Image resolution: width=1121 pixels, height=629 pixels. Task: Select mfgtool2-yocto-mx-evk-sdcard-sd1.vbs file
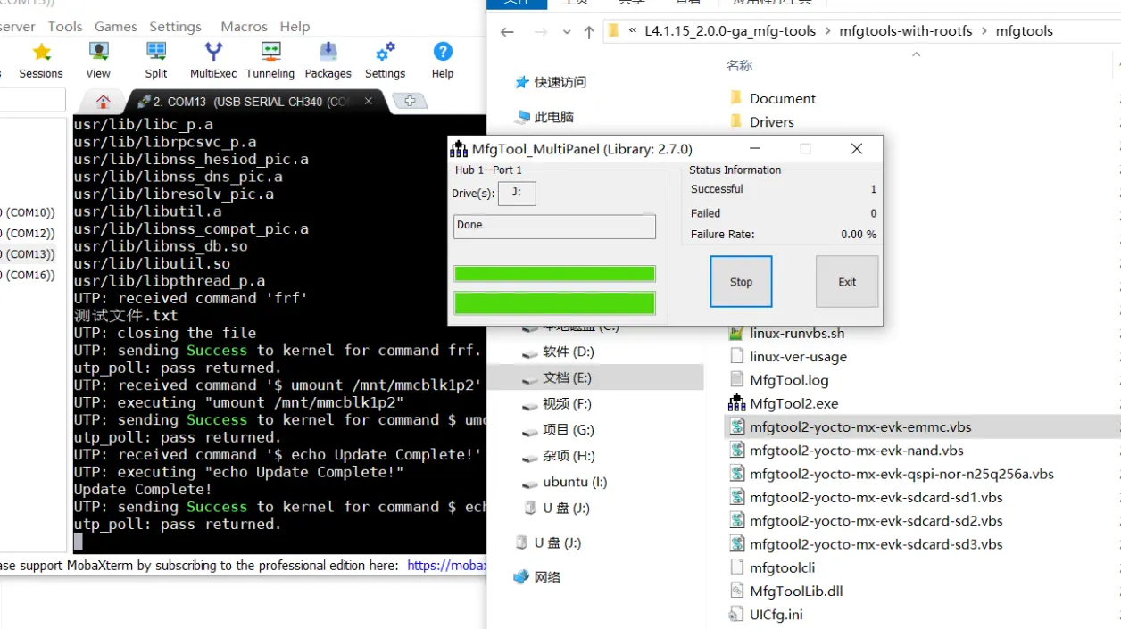[x=876, y=497]
